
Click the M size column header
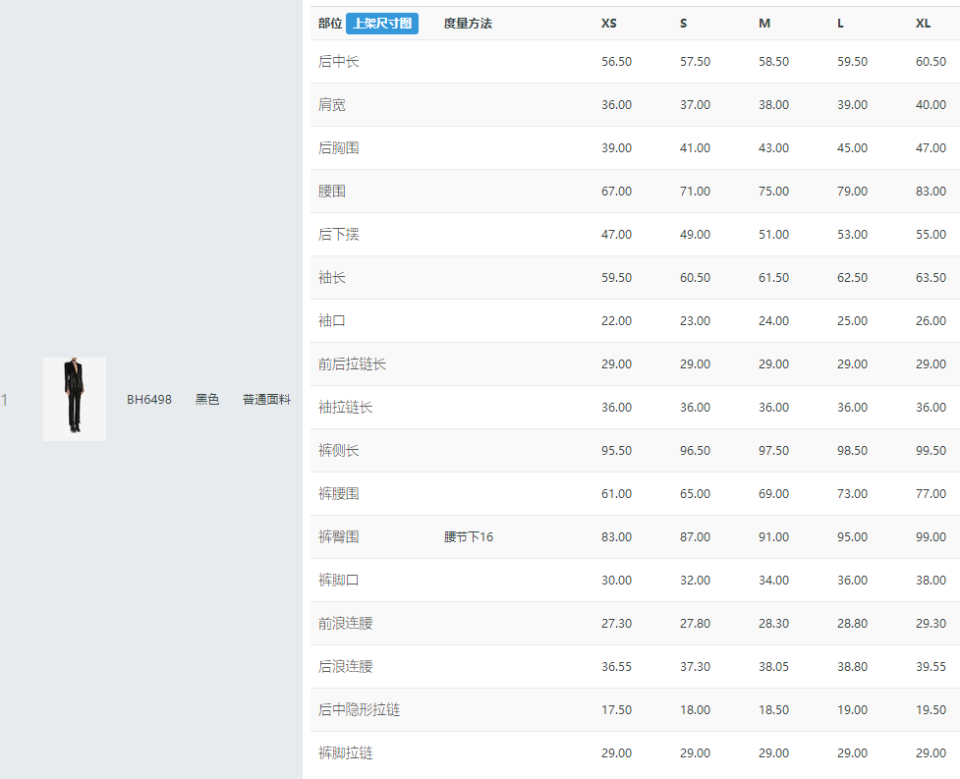pos(764,24)
